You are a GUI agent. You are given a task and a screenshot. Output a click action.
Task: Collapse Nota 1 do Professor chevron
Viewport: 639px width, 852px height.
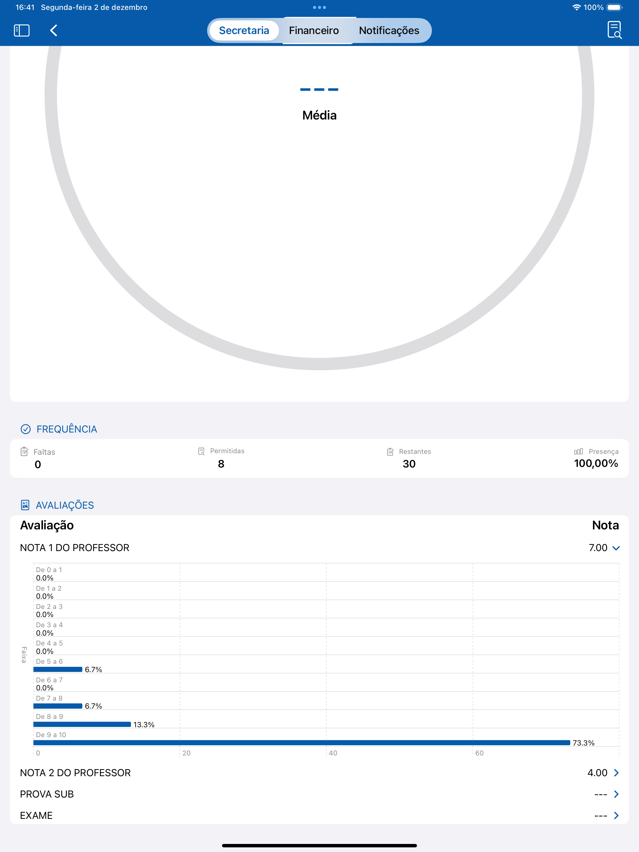(616, 548)
